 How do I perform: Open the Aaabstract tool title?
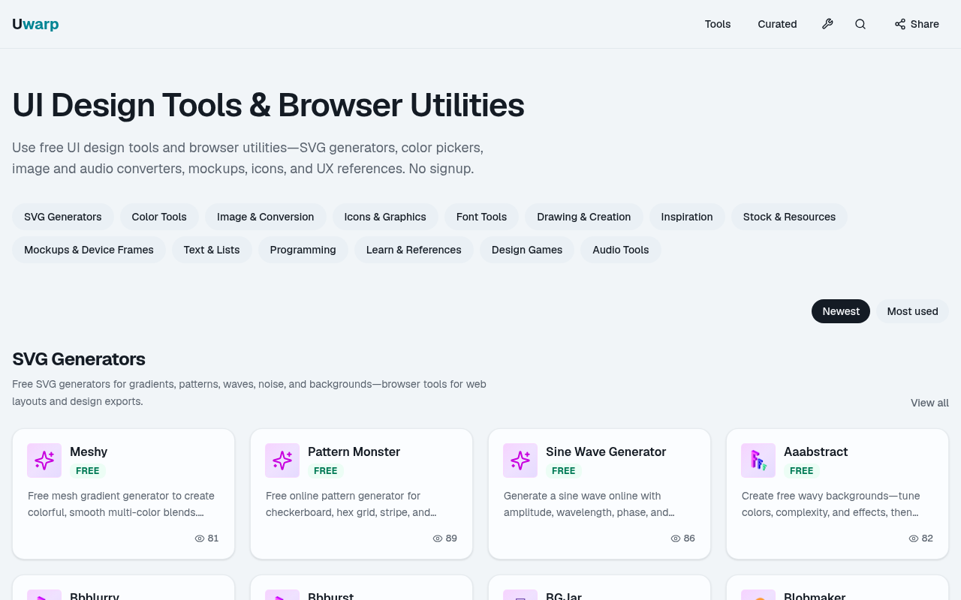[x=815, y=451]
